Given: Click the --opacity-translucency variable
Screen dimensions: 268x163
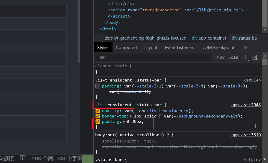Looking at the screenshot, I should click(x=161, y=111).
